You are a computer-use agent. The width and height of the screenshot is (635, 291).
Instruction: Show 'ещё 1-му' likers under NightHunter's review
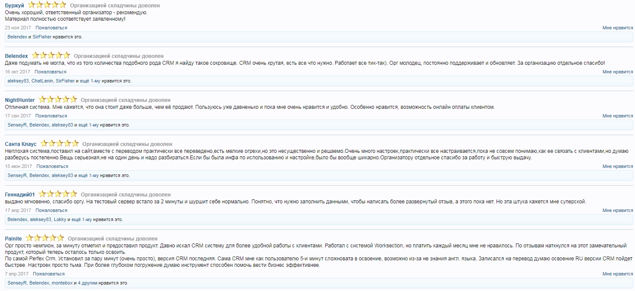88,125
